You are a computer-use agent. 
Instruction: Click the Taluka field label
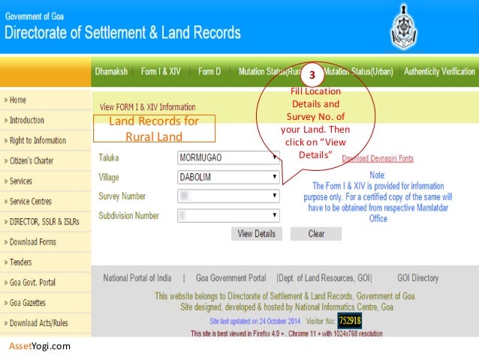point(108,157)
